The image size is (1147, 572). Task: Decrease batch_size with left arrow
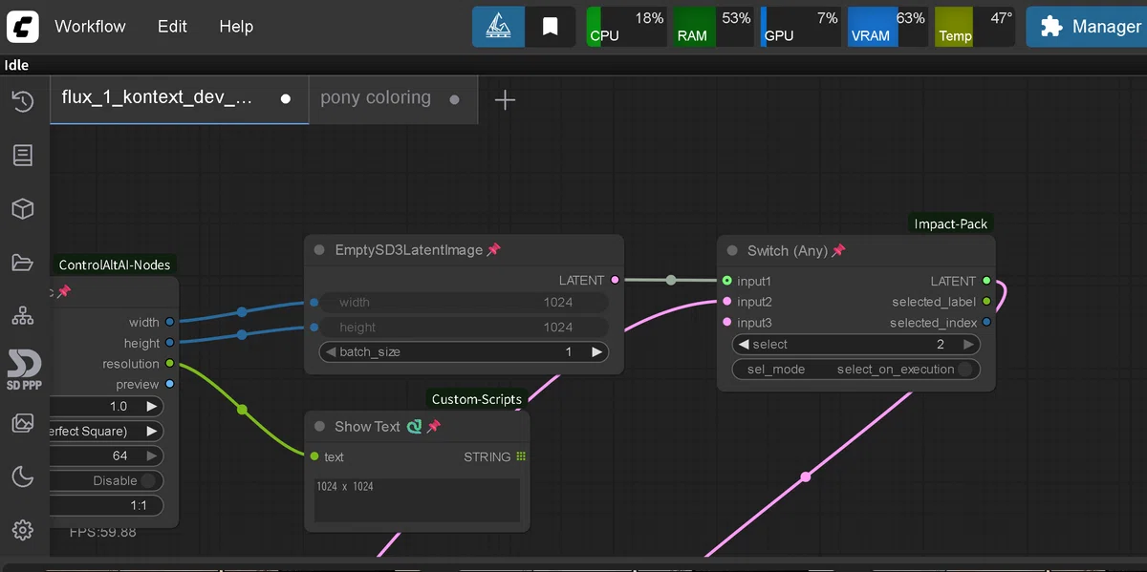tap(332, 351)
